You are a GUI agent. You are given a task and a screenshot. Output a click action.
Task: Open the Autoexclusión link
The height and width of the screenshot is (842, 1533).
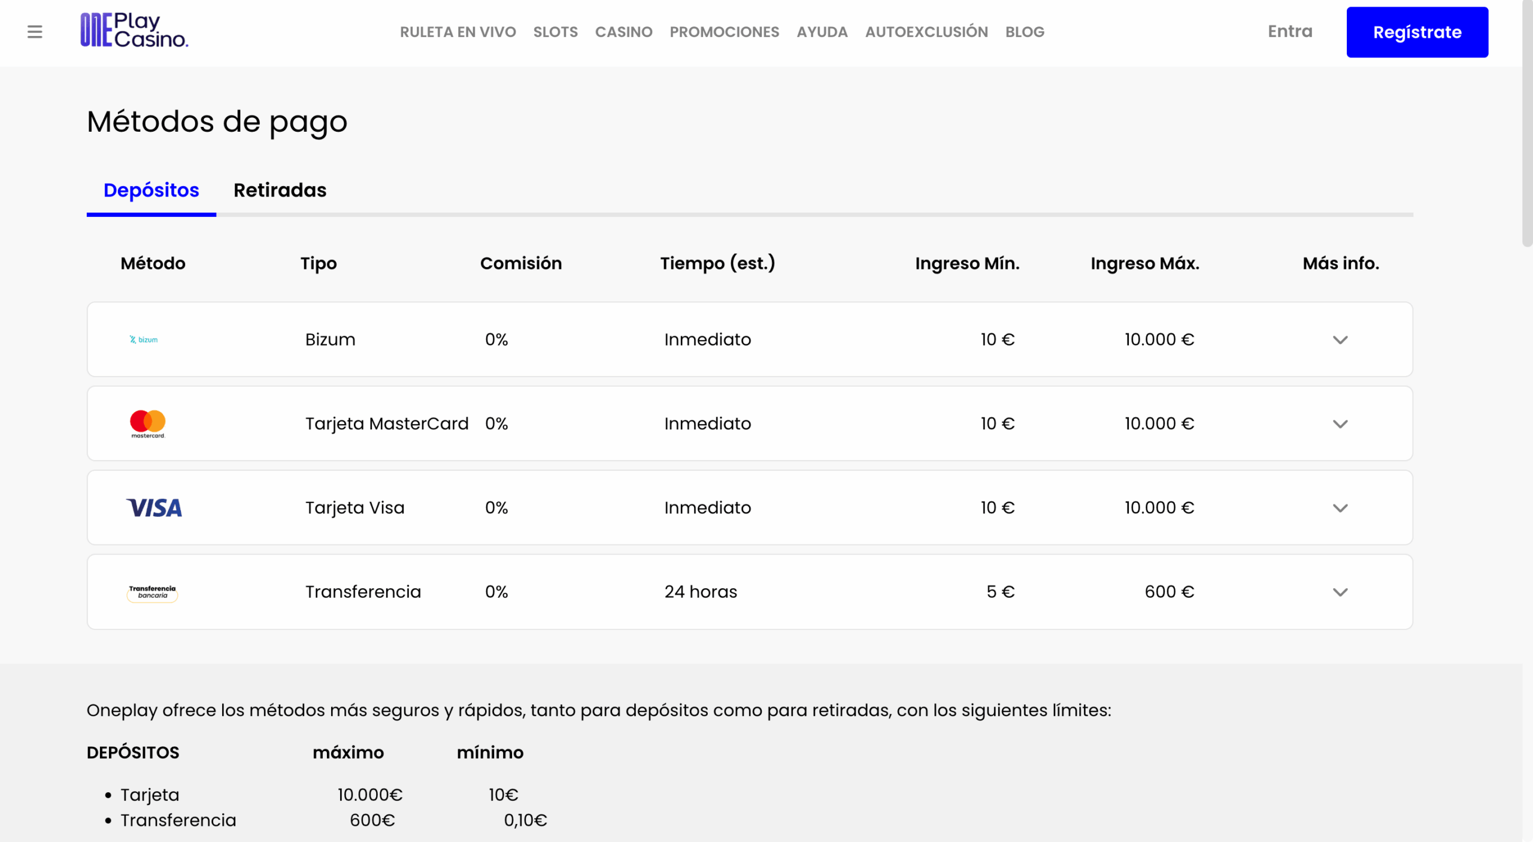click(x=926, y=32)
